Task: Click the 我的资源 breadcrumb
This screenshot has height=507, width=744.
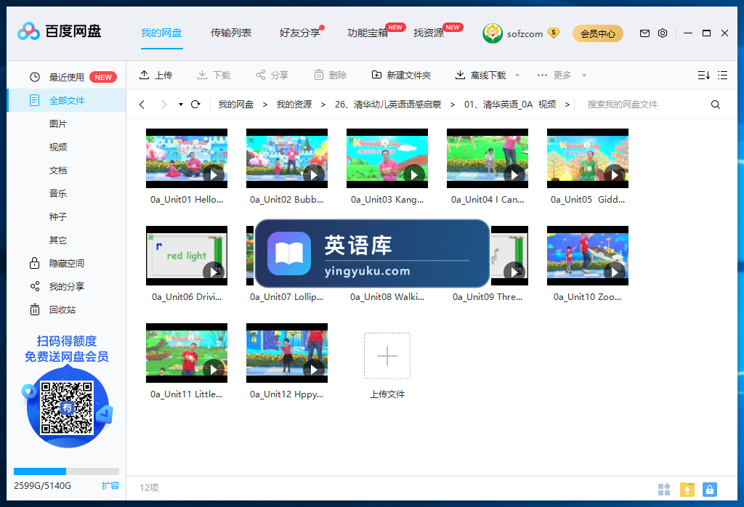Action: point(294,105)
